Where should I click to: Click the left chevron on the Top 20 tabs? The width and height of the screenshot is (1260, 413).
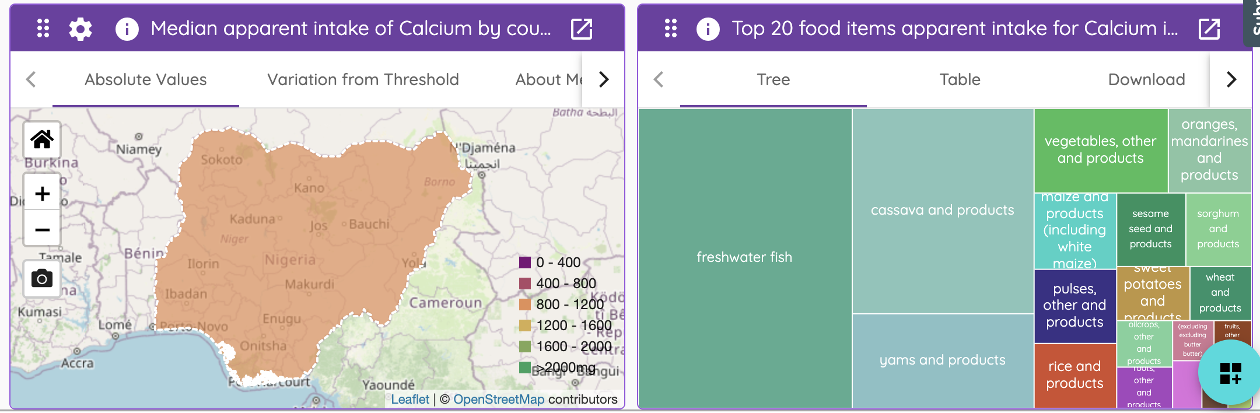pyautogui.click(x=659, y=79)
